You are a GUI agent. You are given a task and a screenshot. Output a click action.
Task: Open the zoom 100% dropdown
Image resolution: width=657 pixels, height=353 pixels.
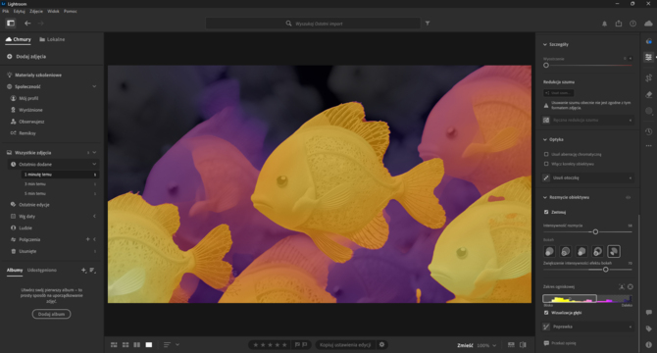click(494, 345)
